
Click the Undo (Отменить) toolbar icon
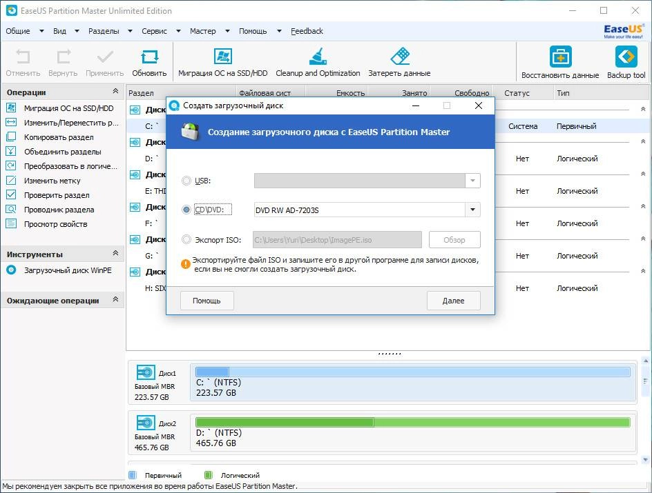click(23, 57)
